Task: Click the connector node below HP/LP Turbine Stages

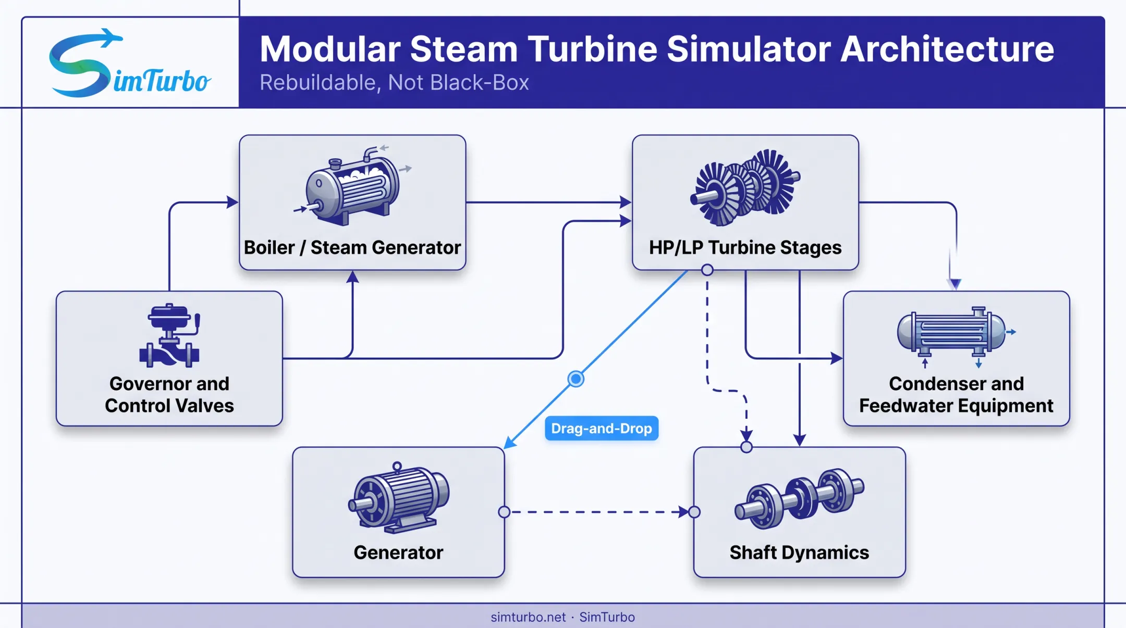Action: pyautogui.click(x=707, y=270)
